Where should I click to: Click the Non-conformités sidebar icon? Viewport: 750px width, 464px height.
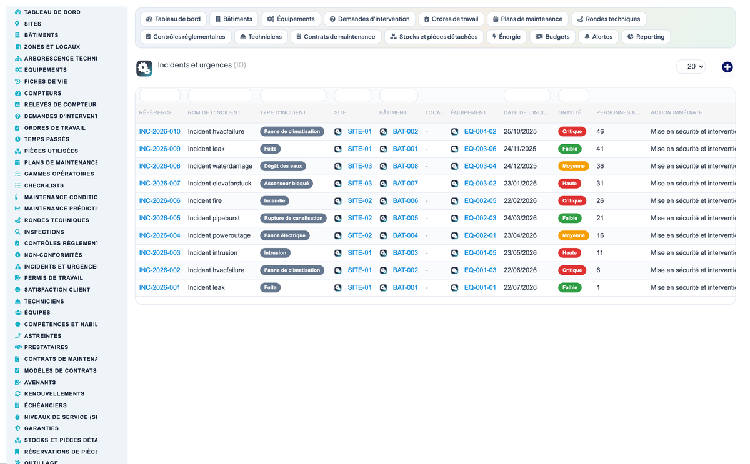point(17,255)
